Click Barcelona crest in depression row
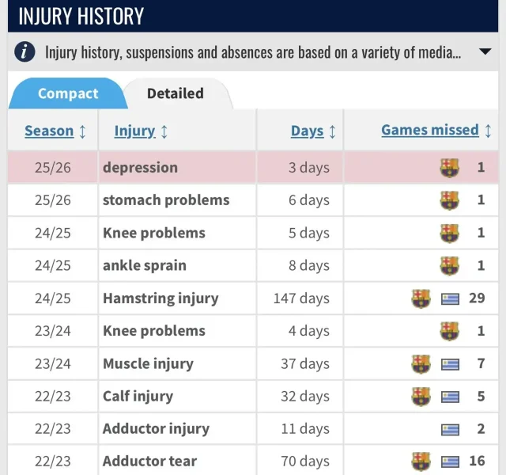Screen dimensions: 506x475 (449, 168)
